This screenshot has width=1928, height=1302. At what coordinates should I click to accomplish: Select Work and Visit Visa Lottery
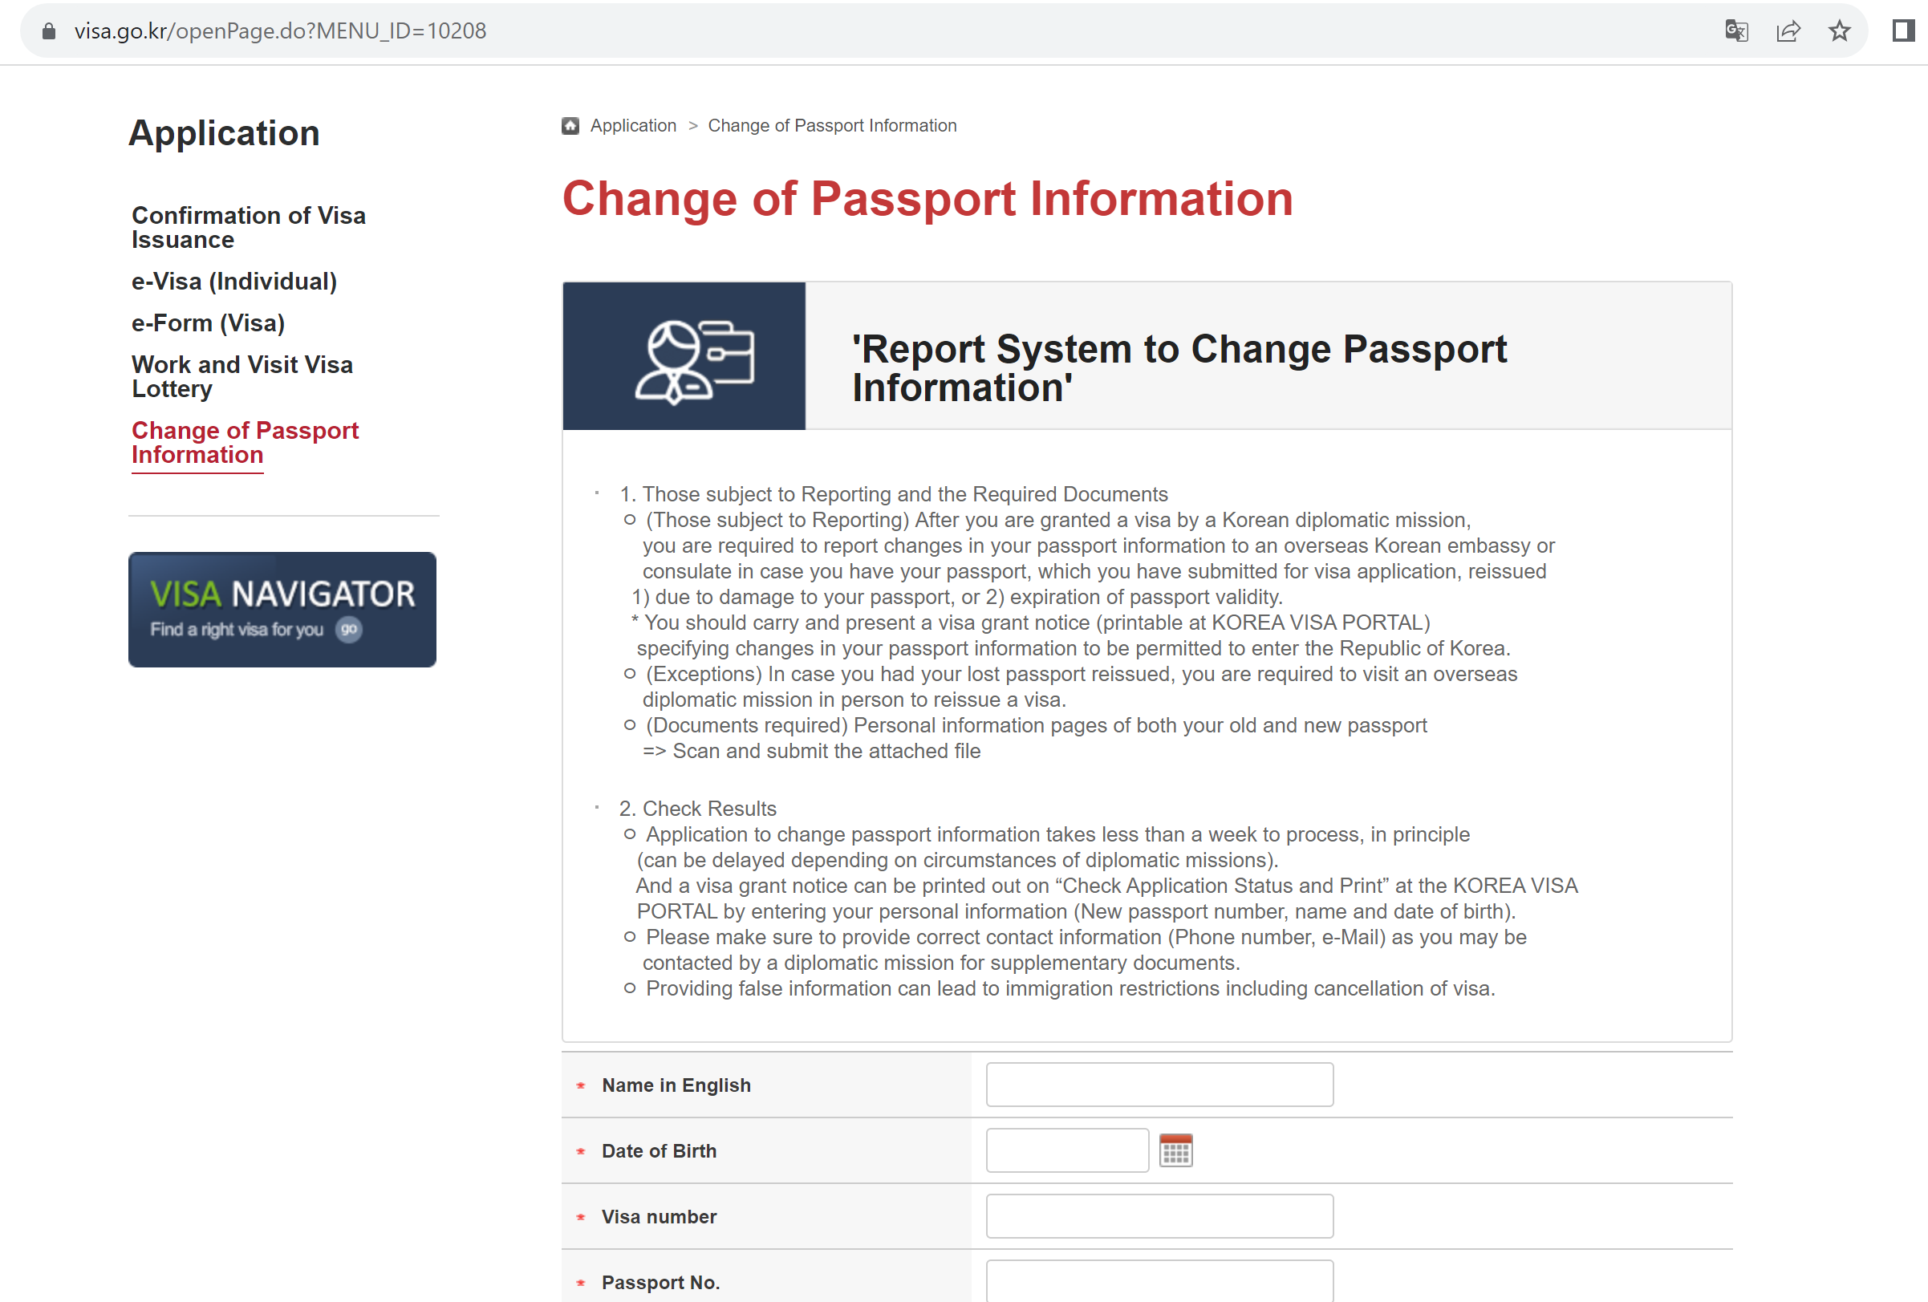[242, 375]
